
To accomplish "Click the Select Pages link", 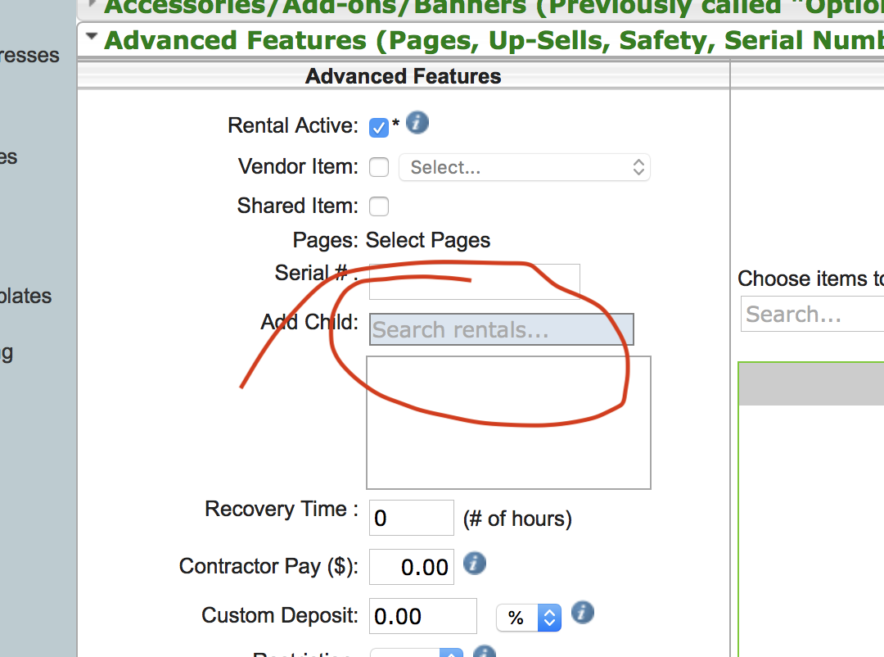I will [x=428, y=241].
